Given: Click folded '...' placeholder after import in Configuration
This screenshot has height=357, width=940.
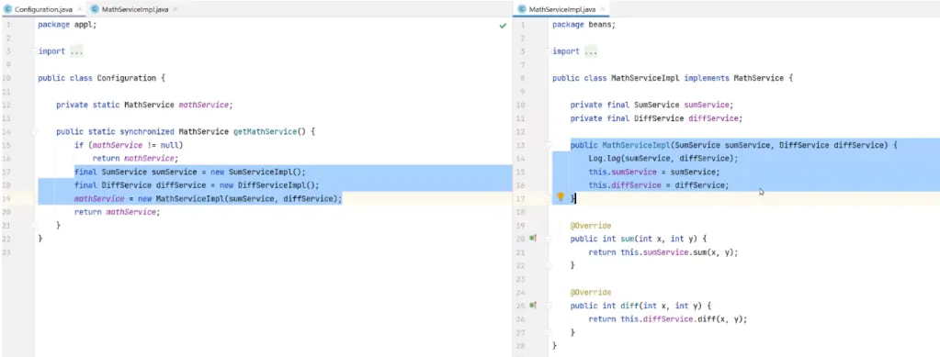Looking at the screenshot, I should point(76,51).
